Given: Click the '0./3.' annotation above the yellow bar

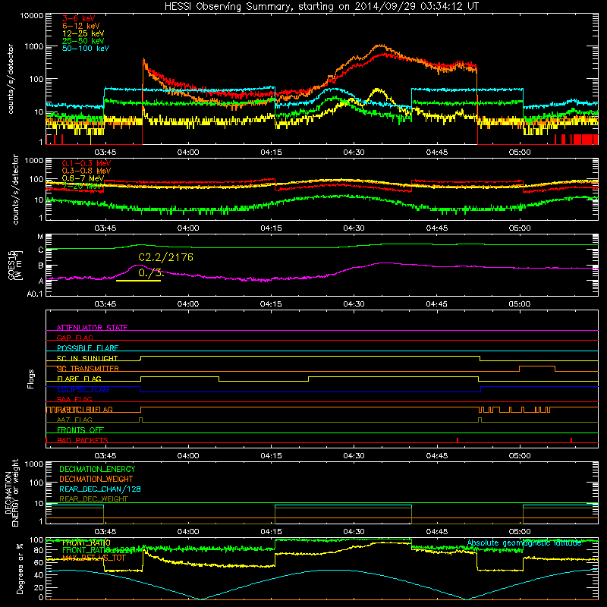Looking at the screenshot, I should click(x=151, y=273).
